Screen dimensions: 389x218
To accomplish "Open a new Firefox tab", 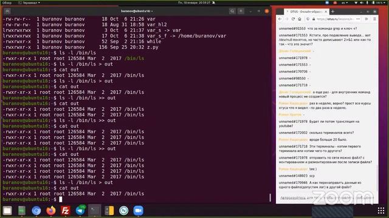I will coord(332,12).
